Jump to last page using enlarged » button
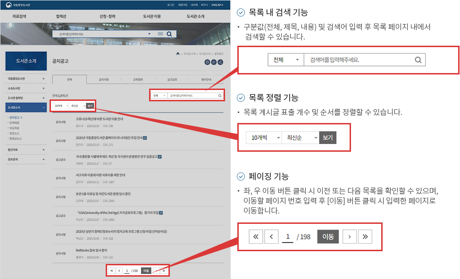 point(365,237)
